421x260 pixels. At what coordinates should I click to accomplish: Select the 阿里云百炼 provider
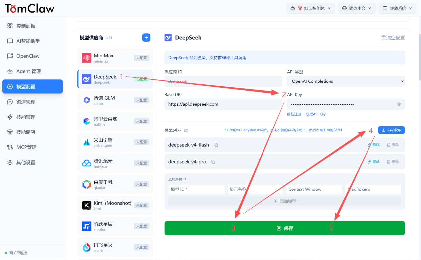click(x=115, y=121)
